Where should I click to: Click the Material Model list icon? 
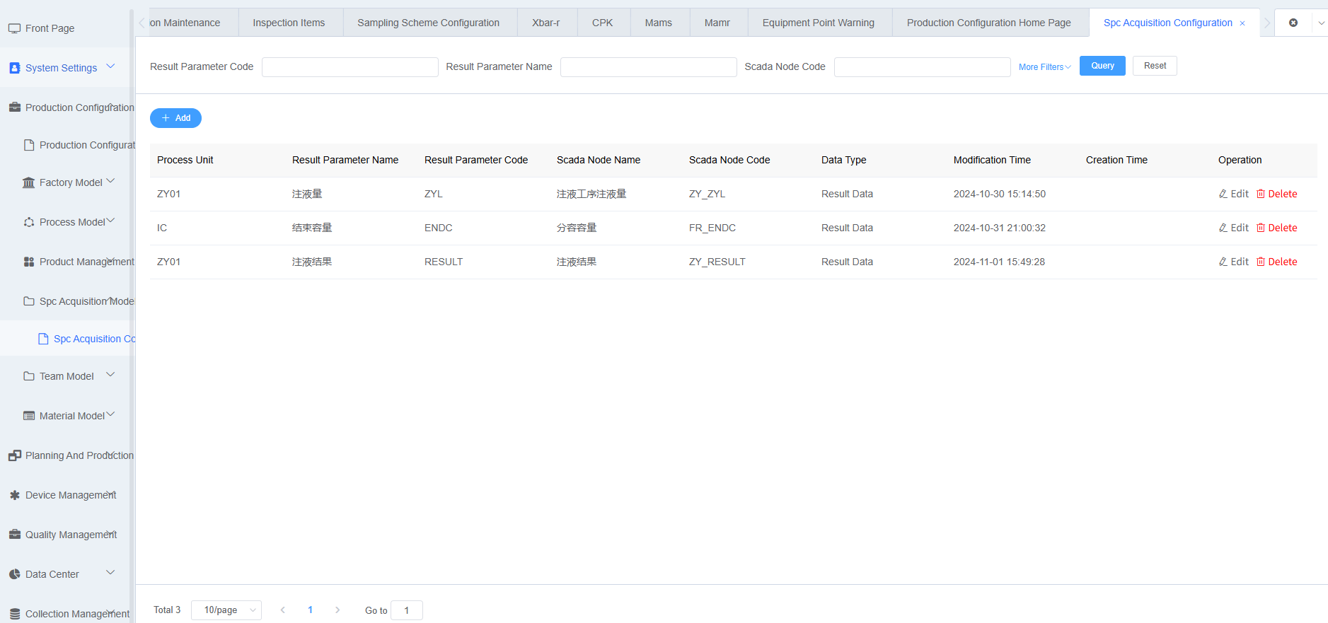pyautogui.click(x=28, y=416)
